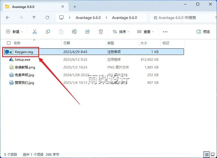Select the 安装教程.png file name
The width and height of the screenshot is (217, 158).
[25, 67]
